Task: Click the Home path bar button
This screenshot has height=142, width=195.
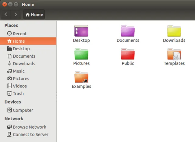Action: point(34,15)
